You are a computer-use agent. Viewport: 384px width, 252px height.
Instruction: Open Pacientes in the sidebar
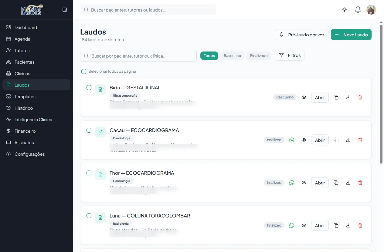[x=36, y=62]
